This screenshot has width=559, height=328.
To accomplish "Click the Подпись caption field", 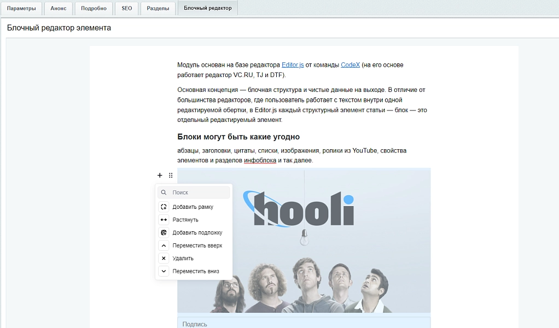I will pyautogui.click(x=304, y=323).
